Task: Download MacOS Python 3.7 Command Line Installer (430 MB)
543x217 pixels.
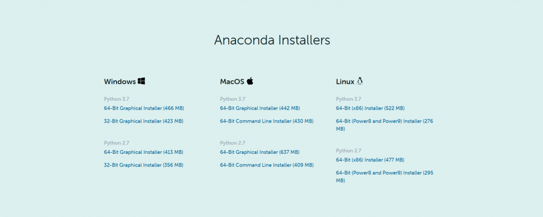Action: pyautogui.click(x=267, y=121)
